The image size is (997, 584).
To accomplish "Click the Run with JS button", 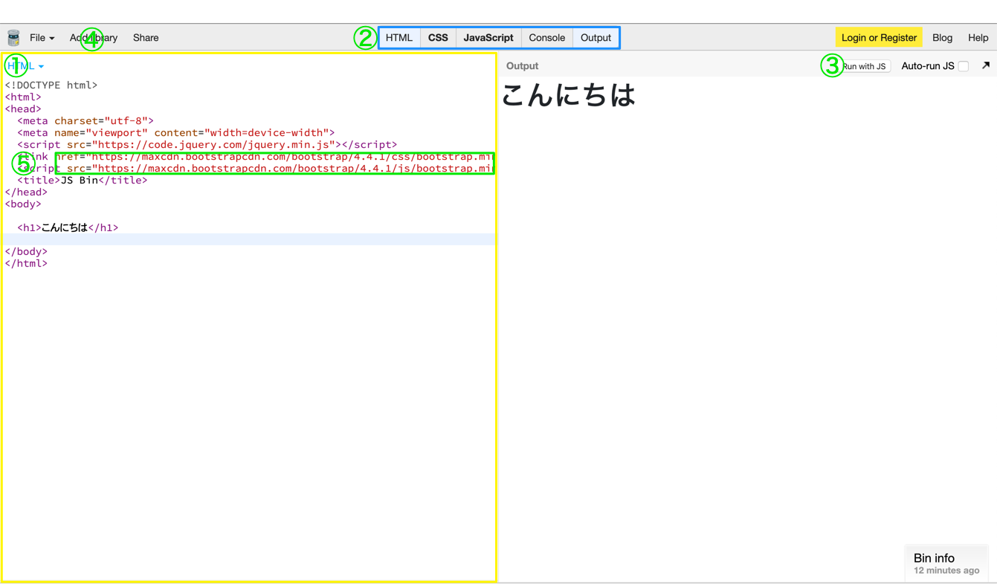I will pyautogui.click(x=864, y=65).
